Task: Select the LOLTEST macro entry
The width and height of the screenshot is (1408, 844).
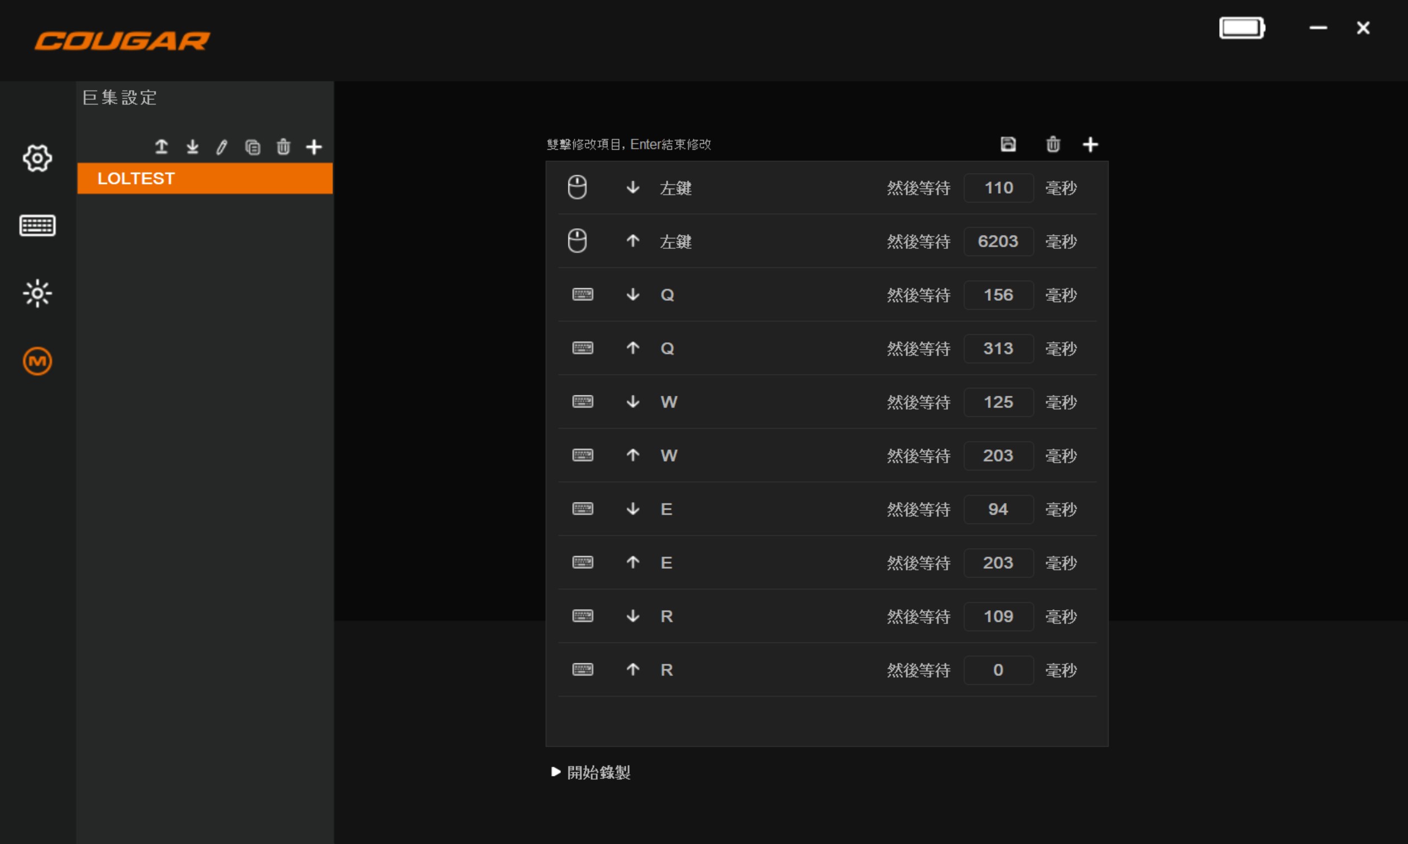Action: [205, 179]
